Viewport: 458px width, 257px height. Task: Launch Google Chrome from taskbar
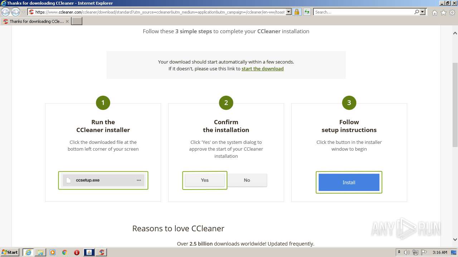click(x=65, y=252)
